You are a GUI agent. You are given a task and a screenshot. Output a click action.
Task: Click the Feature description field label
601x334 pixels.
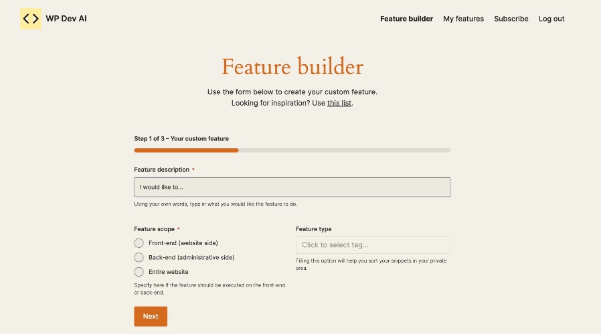[162, 170]
